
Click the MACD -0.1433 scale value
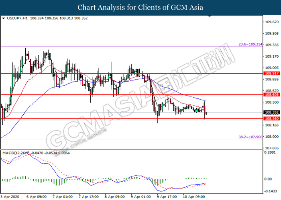[271, 191]
